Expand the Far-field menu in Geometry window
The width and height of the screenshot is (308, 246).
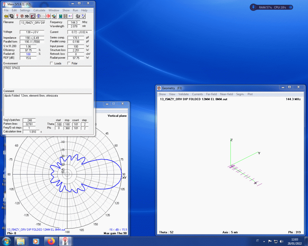coord(211,94)
